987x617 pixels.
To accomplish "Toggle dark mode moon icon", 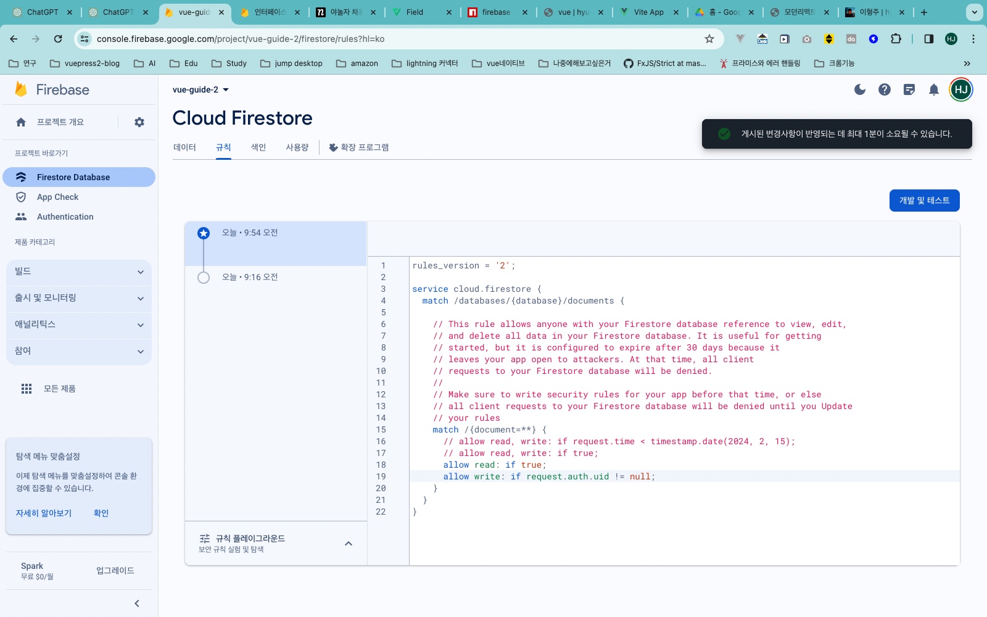I will (860, 89).
